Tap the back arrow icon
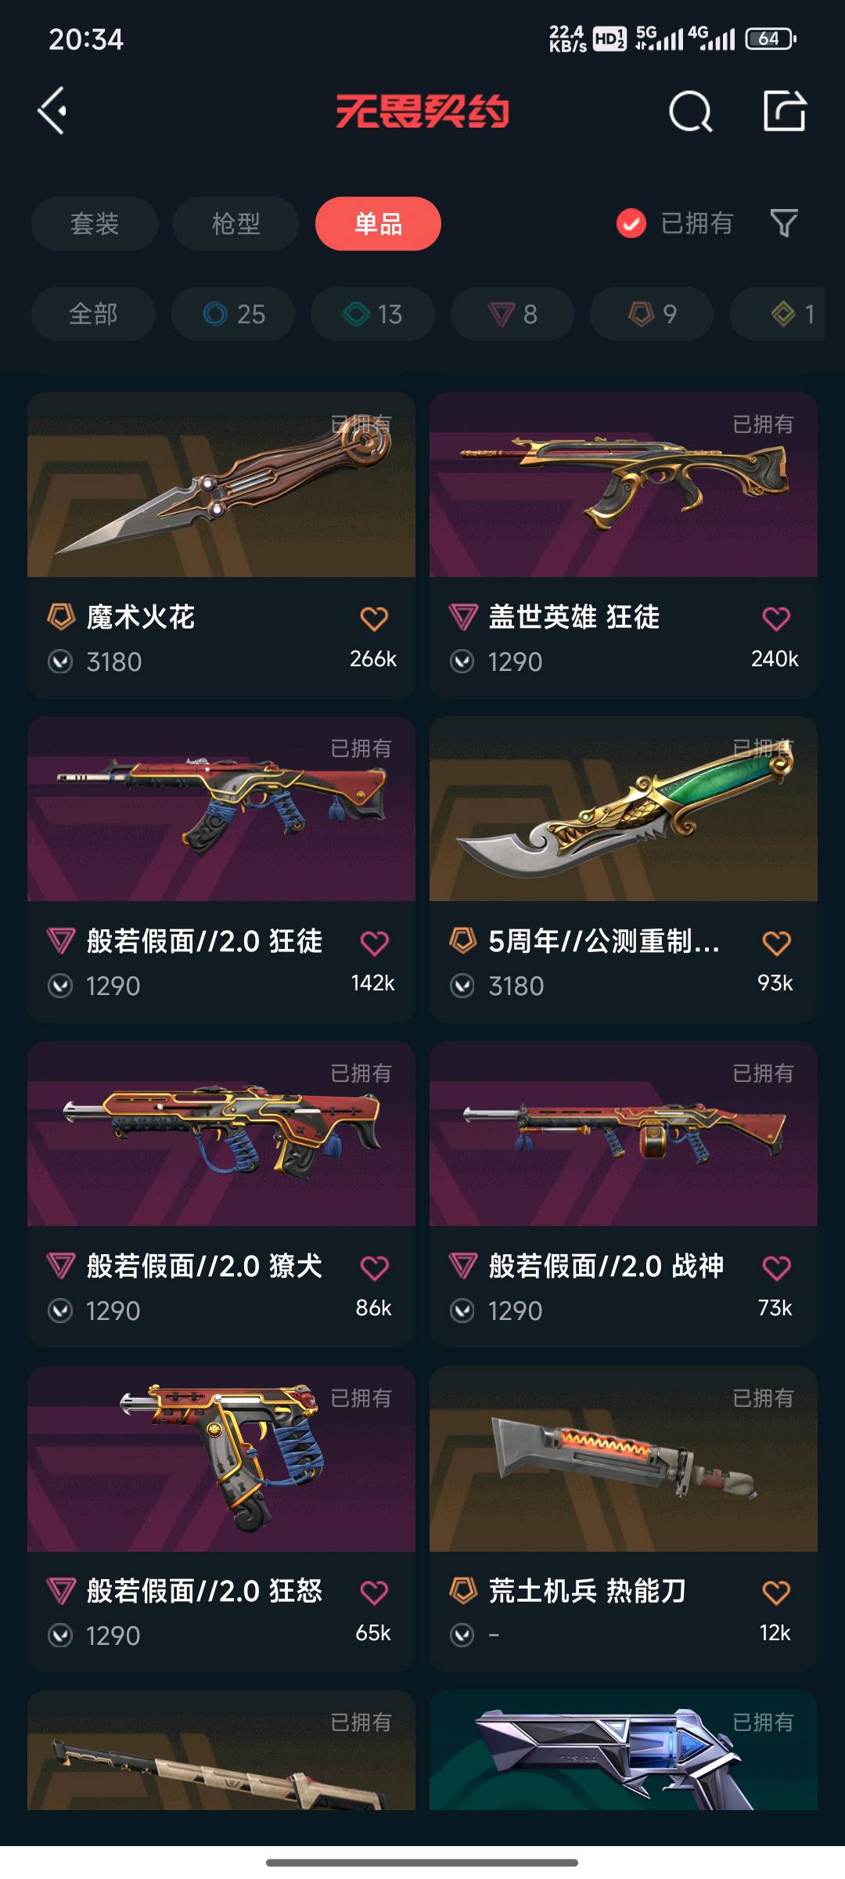The height and width of the screenshot is (1879, 845). [52, 110]
